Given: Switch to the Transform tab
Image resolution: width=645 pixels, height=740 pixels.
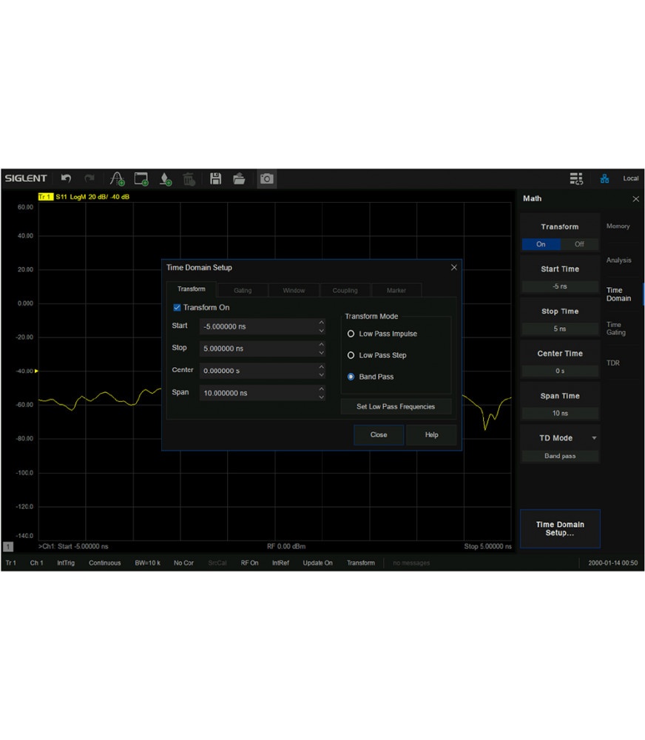Looking at the screenshot, I should click(192, 289).
